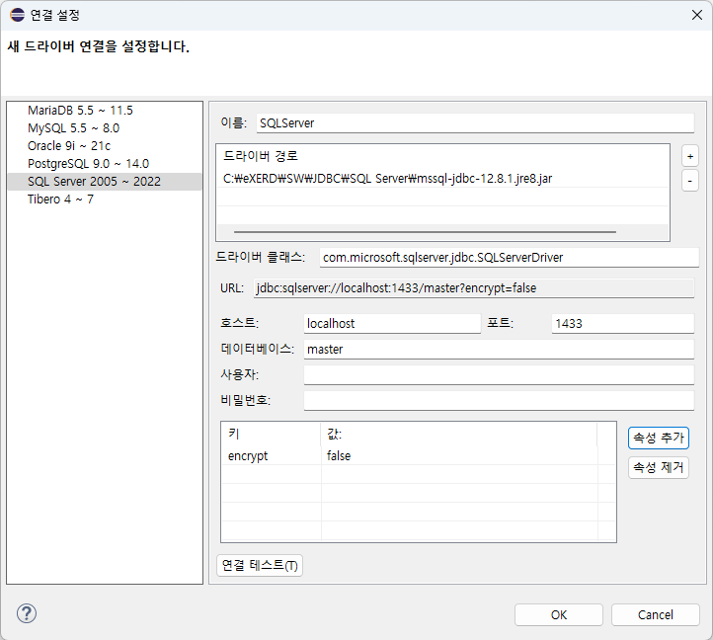713x640 pixels.
Task: Click the 속성 제거 button
Action: pyautogui.click(x=659, y=467)
